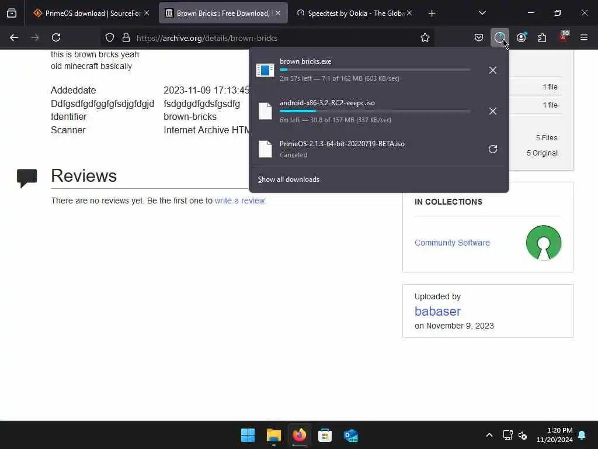This screenshot has width=598, height=449.
Task: Expand the system tray hidden icons
Action: coord(489,435)
